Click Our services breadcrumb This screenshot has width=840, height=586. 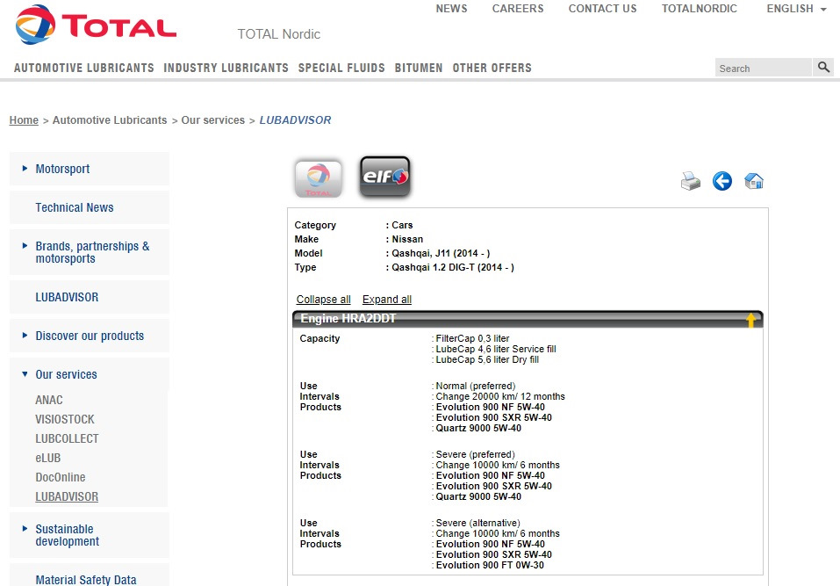tap(212, 120)
